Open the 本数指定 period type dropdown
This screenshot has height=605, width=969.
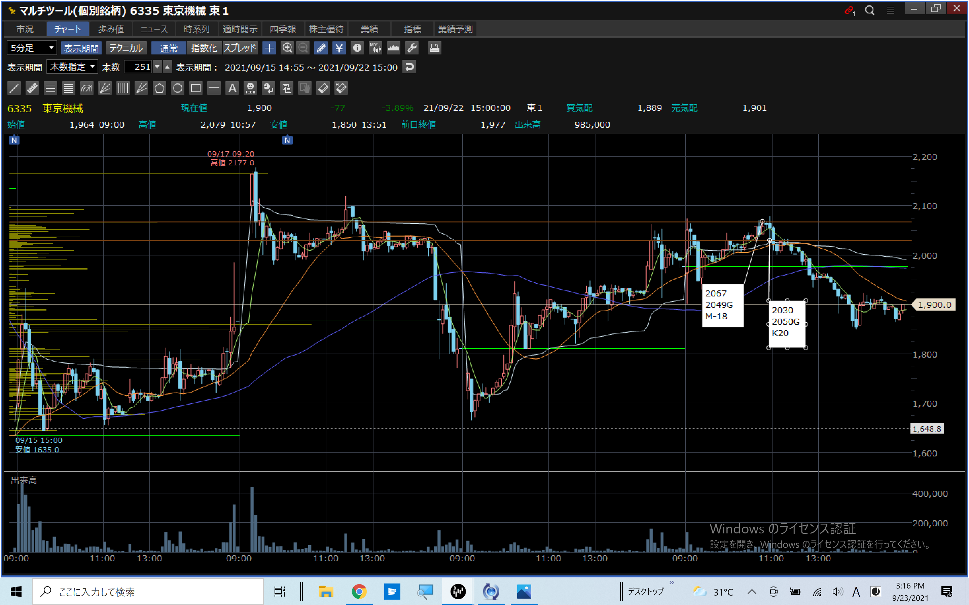click(72, 67)
